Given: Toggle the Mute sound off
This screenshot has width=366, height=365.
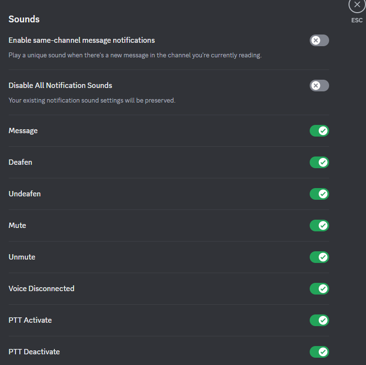Looking at the screenshot, I should tap(319, 226).
